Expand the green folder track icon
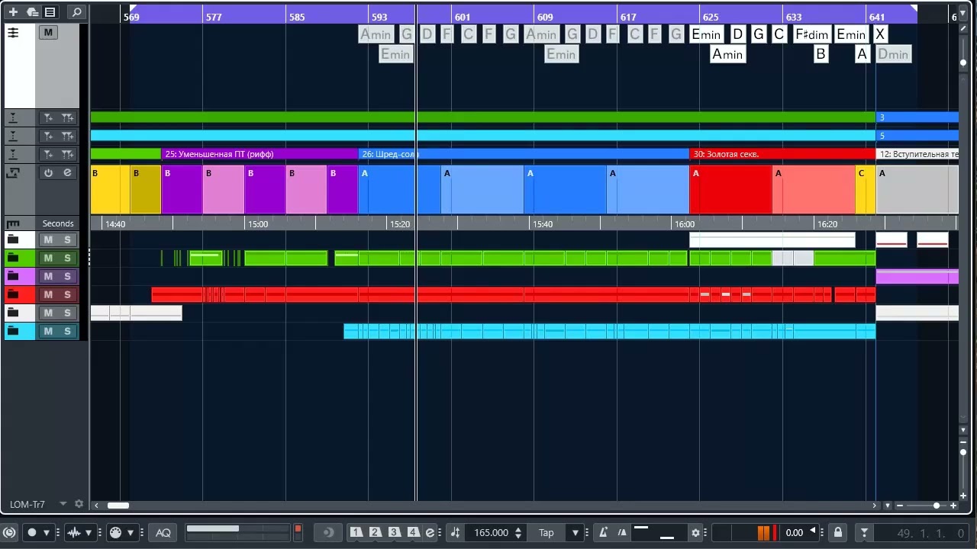 click(12, 258)
